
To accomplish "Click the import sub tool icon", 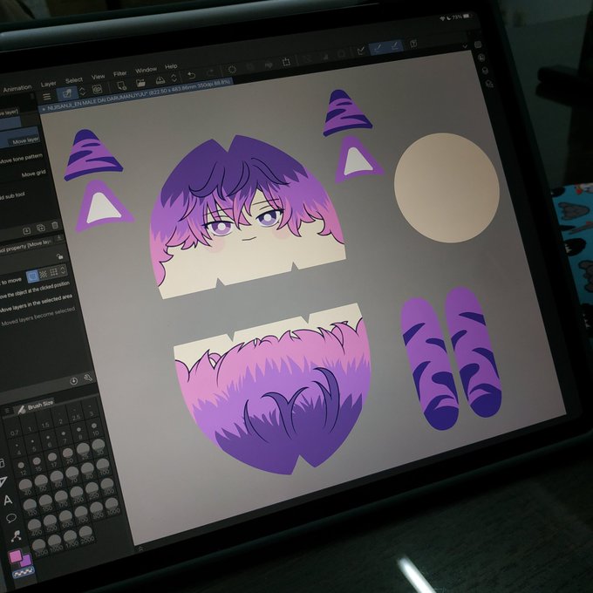I will (26, 231).
